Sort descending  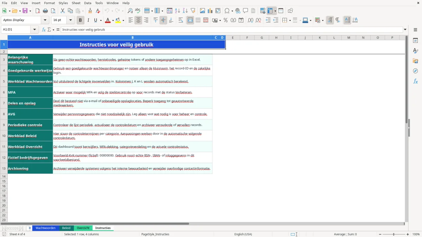(x=185, y=11)
